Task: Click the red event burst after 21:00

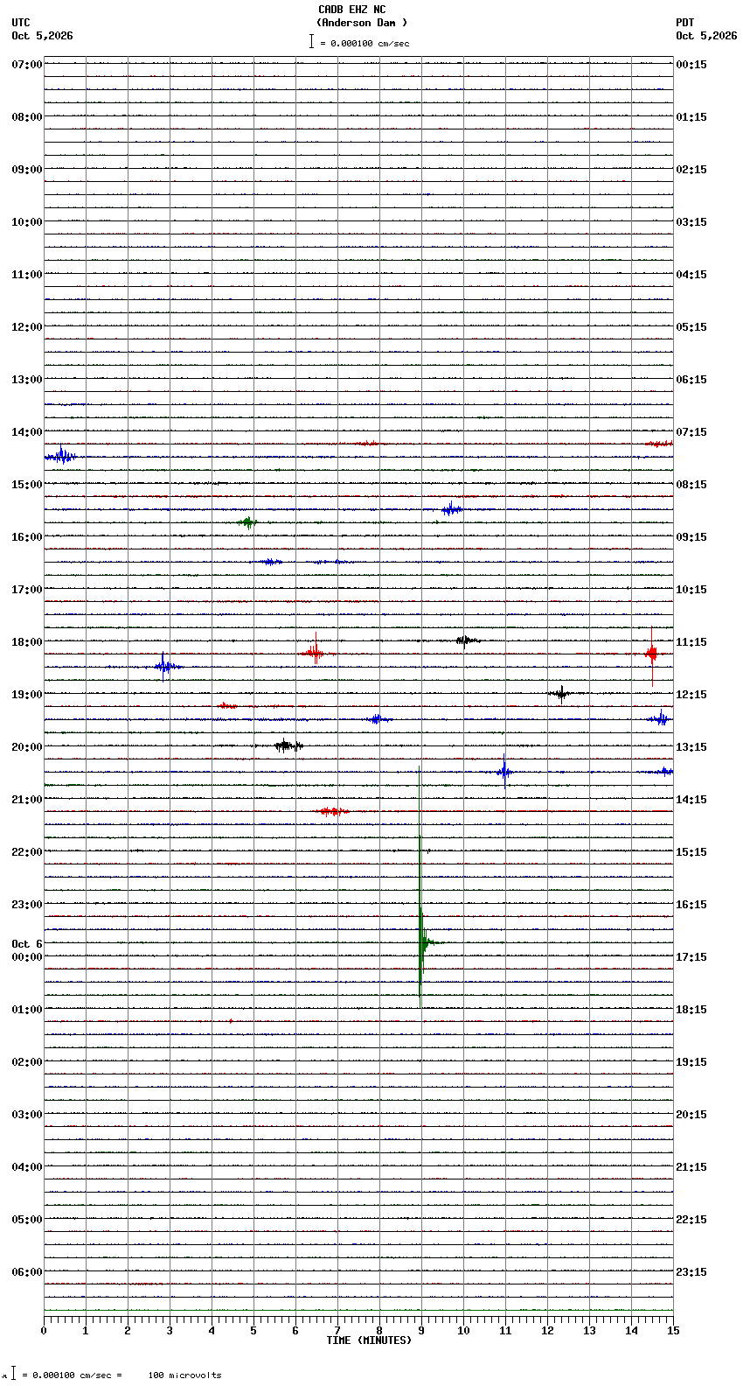Action: tap(332, 811)
